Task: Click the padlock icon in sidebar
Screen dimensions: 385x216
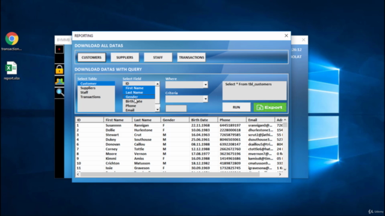Action: pyautogui.click(x=59, y=70)
